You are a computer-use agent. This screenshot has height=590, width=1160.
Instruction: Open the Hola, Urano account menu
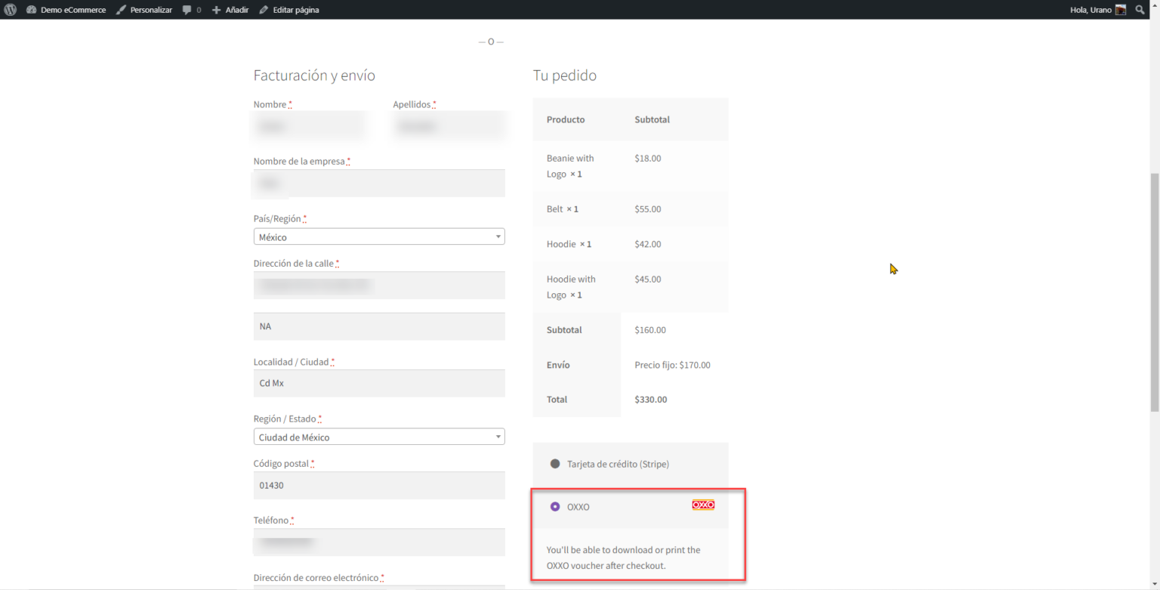pos(1092,9)
